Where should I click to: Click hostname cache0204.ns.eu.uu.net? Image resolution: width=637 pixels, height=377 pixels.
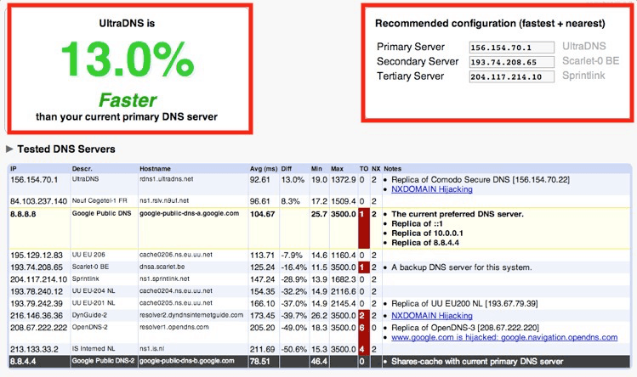tap(176, 291)
